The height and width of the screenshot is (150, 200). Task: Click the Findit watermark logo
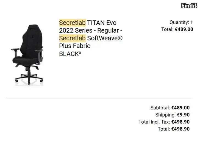coord(189,6)
